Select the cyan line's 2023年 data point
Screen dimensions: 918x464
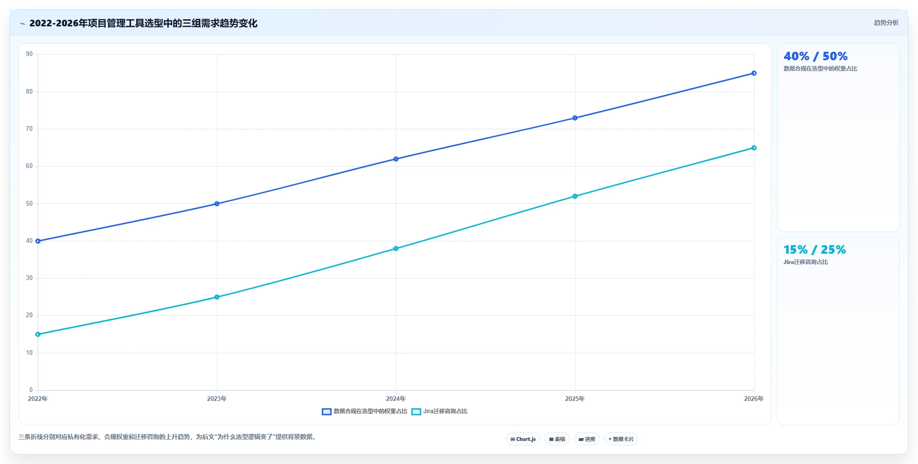[x=217, y=297]
